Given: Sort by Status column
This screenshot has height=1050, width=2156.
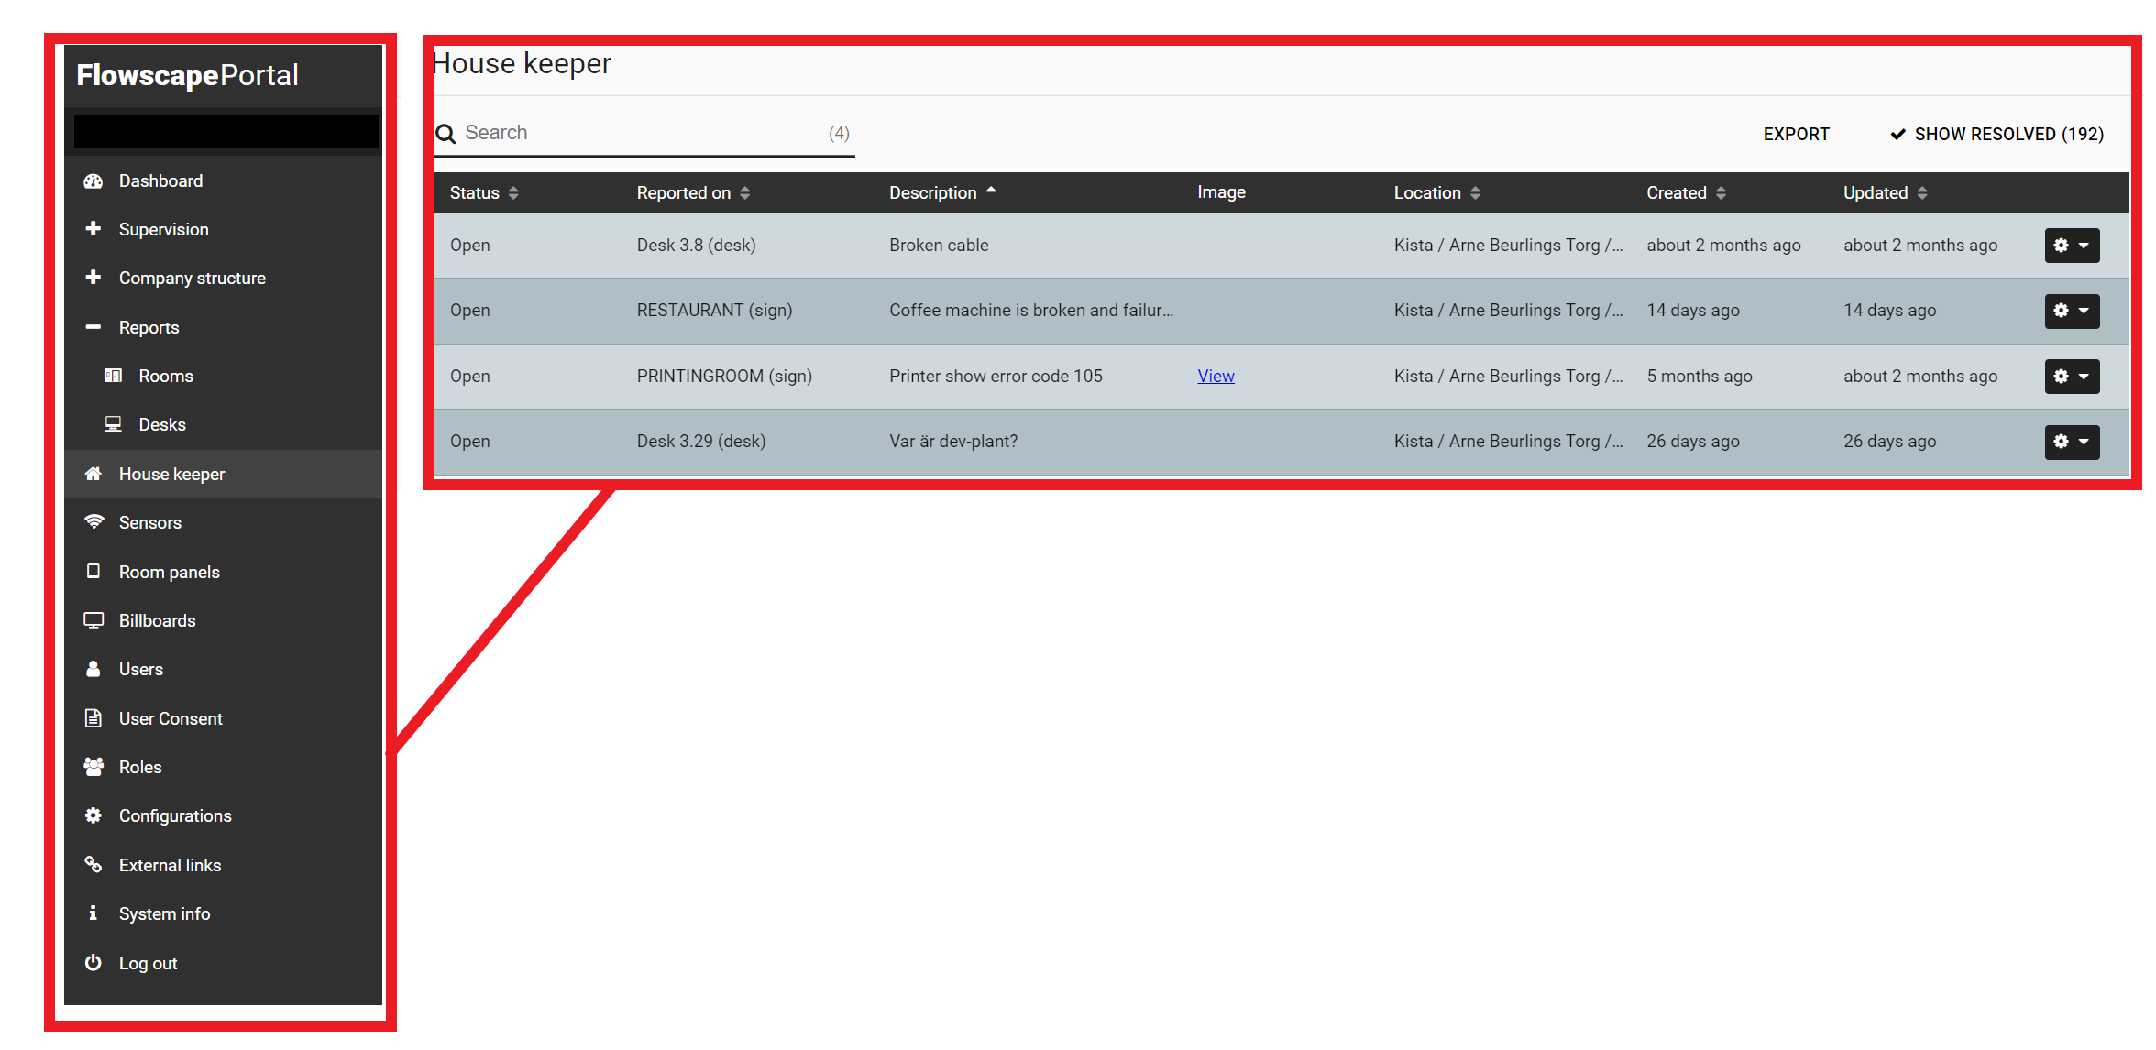Looking at the screenshot, I should (x=484, y=193).
